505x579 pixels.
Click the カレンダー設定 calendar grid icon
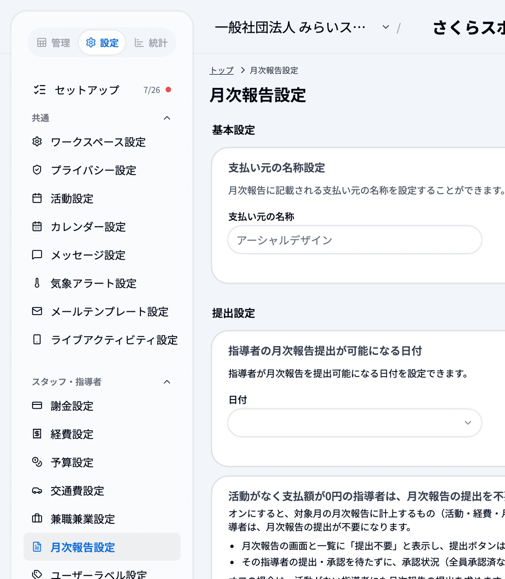[37, 226]
